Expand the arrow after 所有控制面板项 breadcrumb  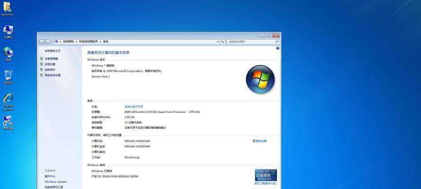[x=100, y=42]
